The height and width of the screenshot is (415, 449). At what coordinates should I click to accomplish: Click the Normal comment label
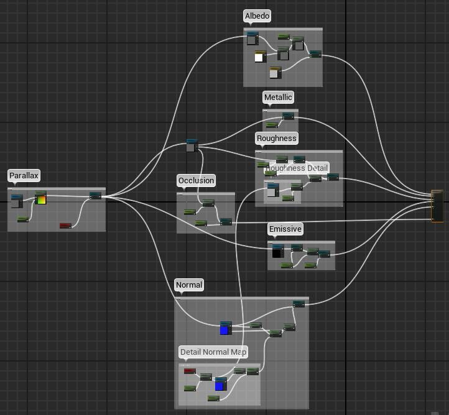[189, 285]
